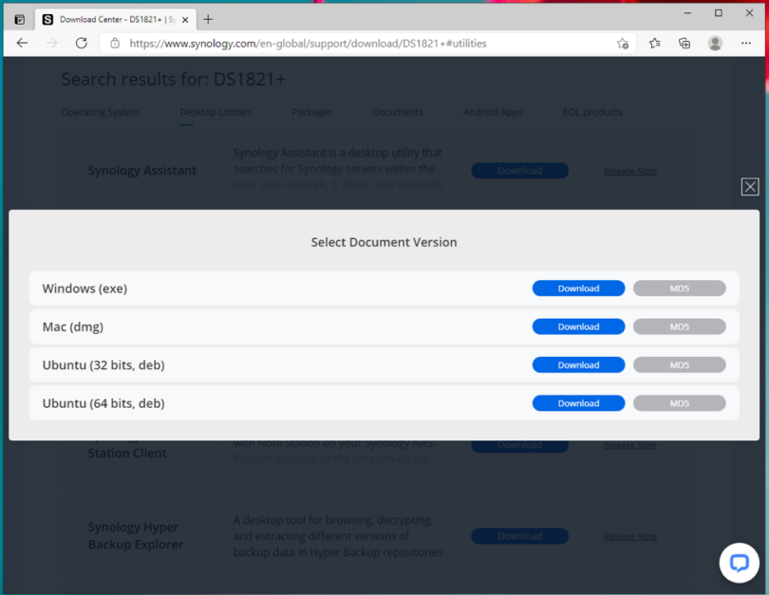Viewport: 769px width, 595px height.
Task: Open the tab actions menu
Action: pos(20,20)
